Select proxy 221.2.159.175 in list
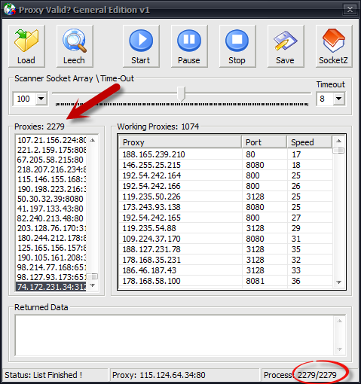Viewport: 361px width, 384px height. pos(51,150)
